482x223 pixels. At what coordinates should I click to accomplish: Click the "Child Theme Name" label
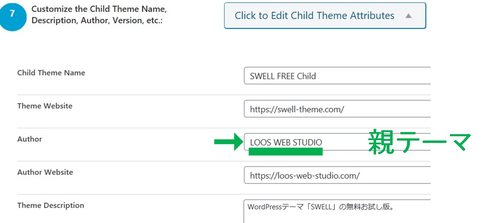(51, 73)
